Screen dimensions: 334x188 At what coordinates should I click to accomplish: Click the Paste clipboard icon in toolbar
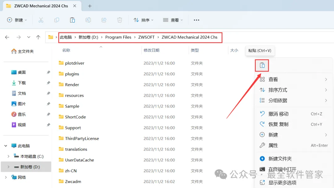(72, 20)
